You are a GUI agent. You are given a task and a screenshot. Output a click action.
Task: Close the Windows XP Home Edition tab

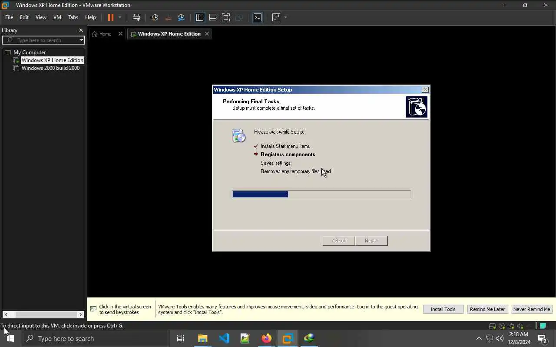(x=207, y=34)
